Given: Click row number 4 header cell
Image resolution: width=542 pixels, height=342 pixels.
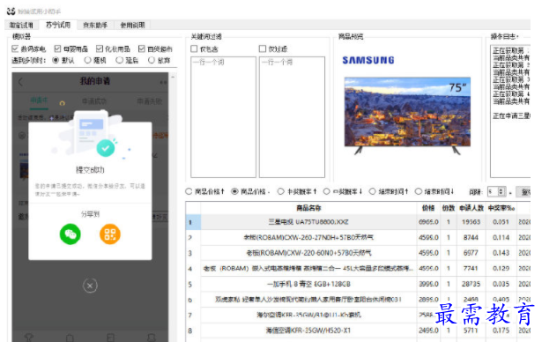Looking at the screenshot, I should [193, 269].
